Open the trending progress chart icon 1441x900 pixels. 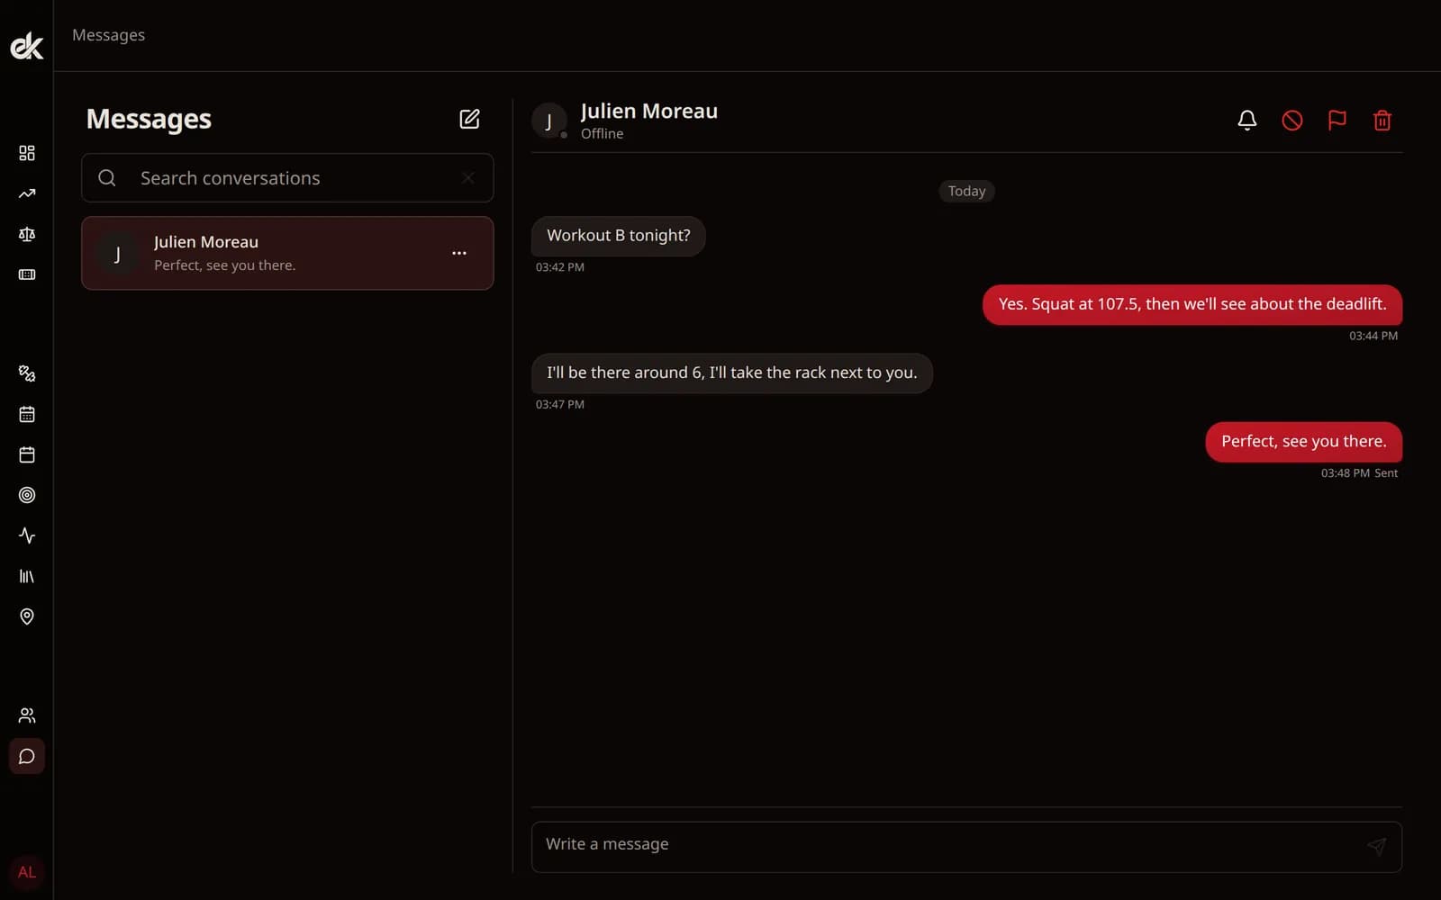coord(27,193)
